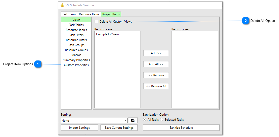
Task: Click Save Current Settings button
Action: coord(119,128)
